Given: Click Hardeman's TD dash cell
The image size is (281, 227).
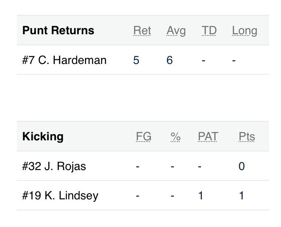Looking at the screenshot, I should pos(204,60).
